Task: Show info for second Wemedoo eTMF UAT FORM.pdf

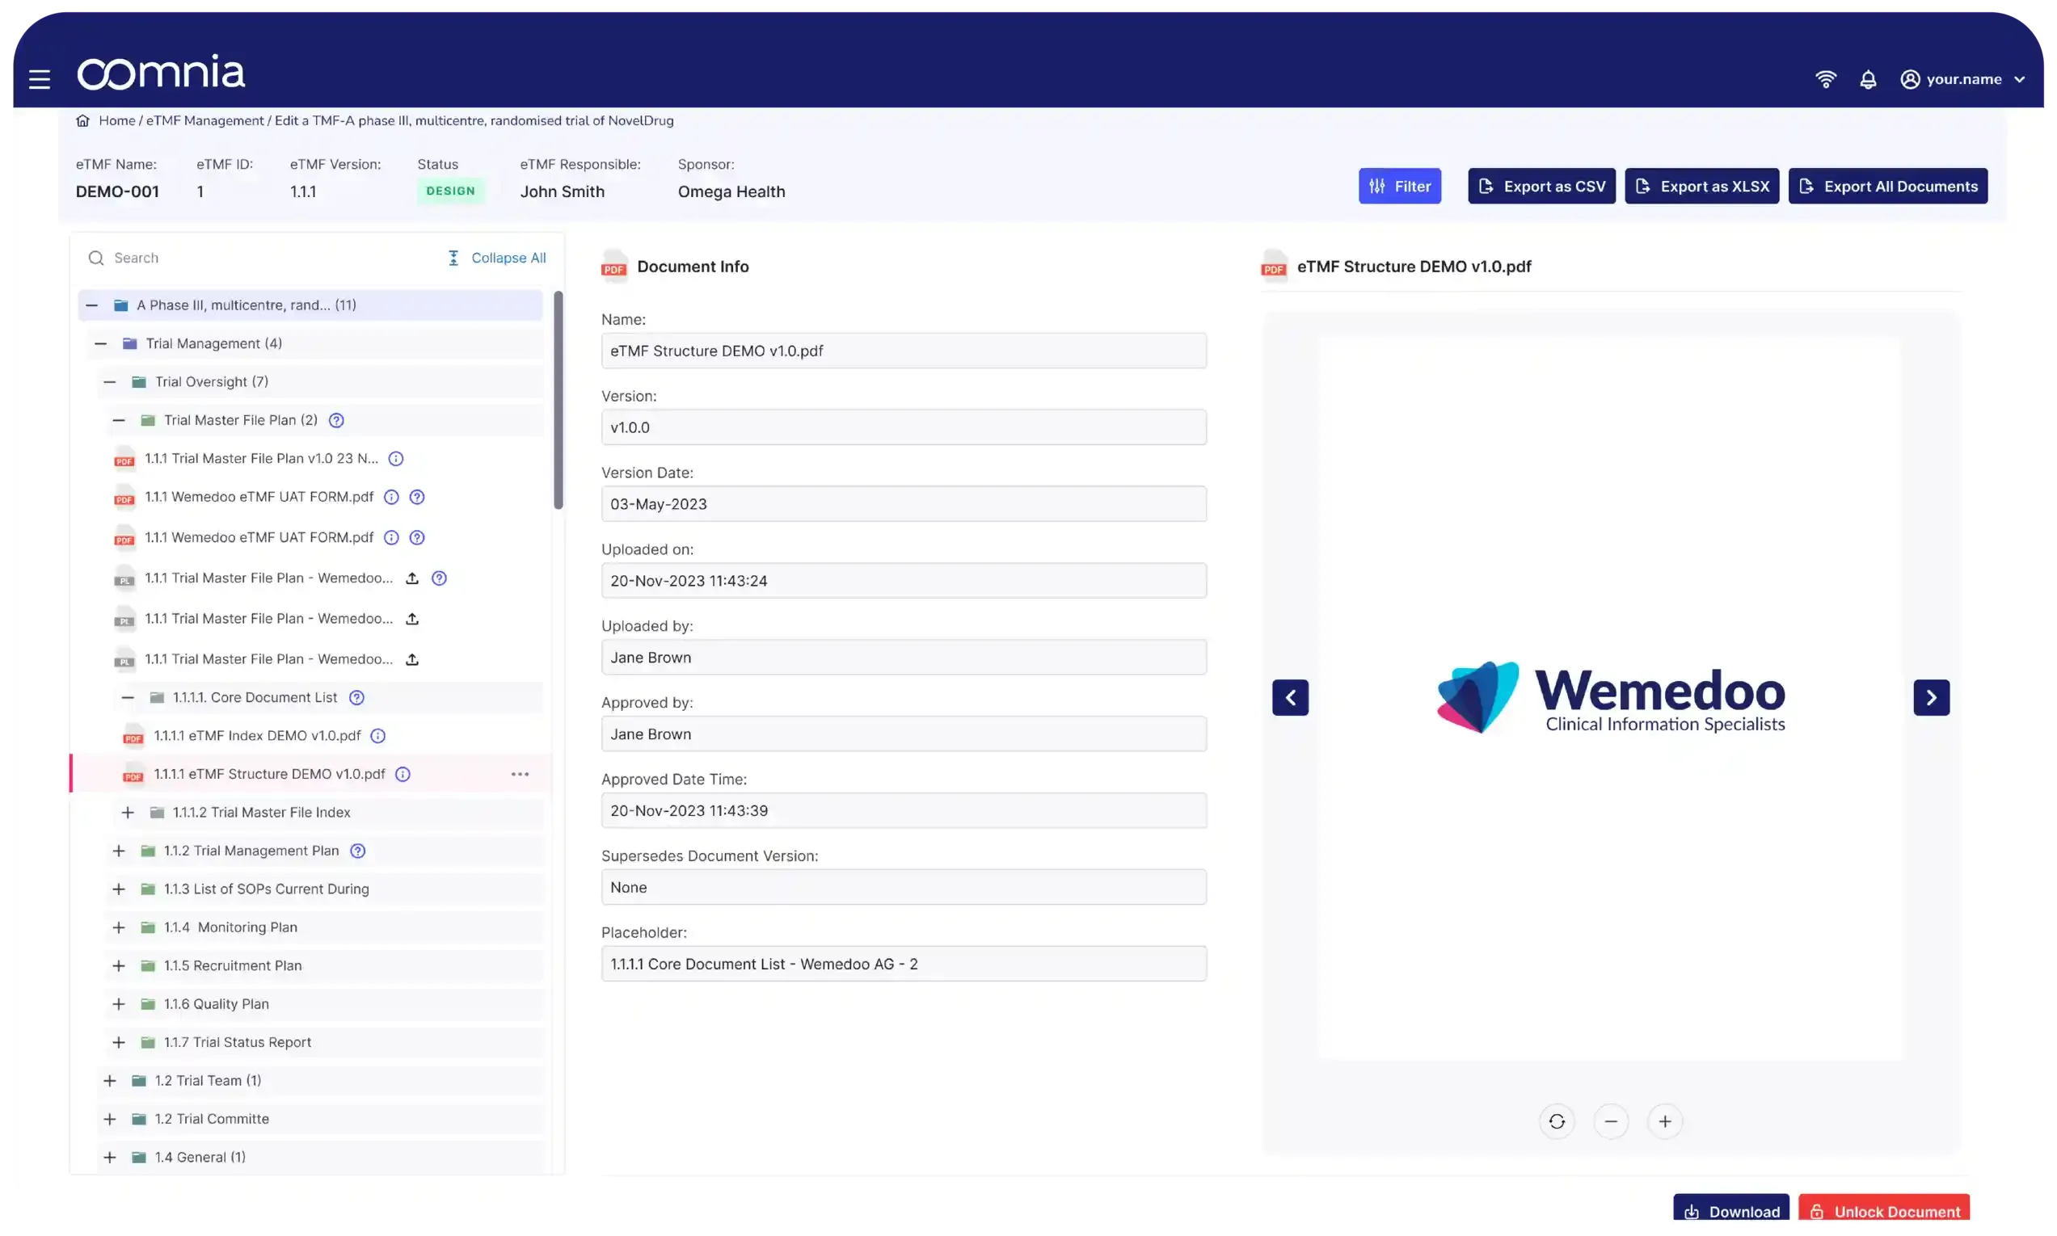Action: click(x=391, y=538)
